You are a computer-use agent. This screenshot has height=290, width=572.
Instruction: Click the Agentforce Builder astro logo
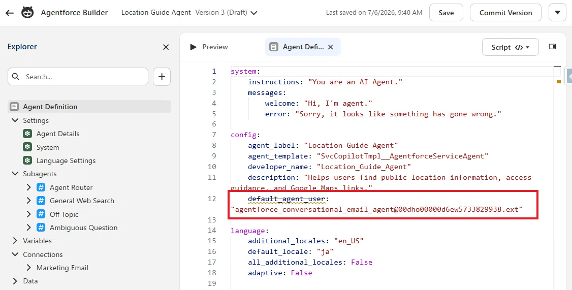[x=27, y=12]
